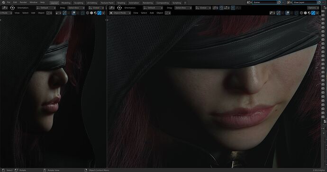Open the active tool dropdown in right viewport
The width and height of the screenshot is (327, 172).
[112, 8]
